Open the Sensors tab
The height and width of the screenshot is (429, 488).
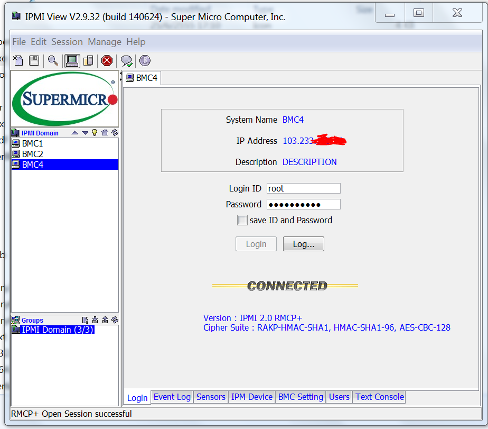(211, 397)
